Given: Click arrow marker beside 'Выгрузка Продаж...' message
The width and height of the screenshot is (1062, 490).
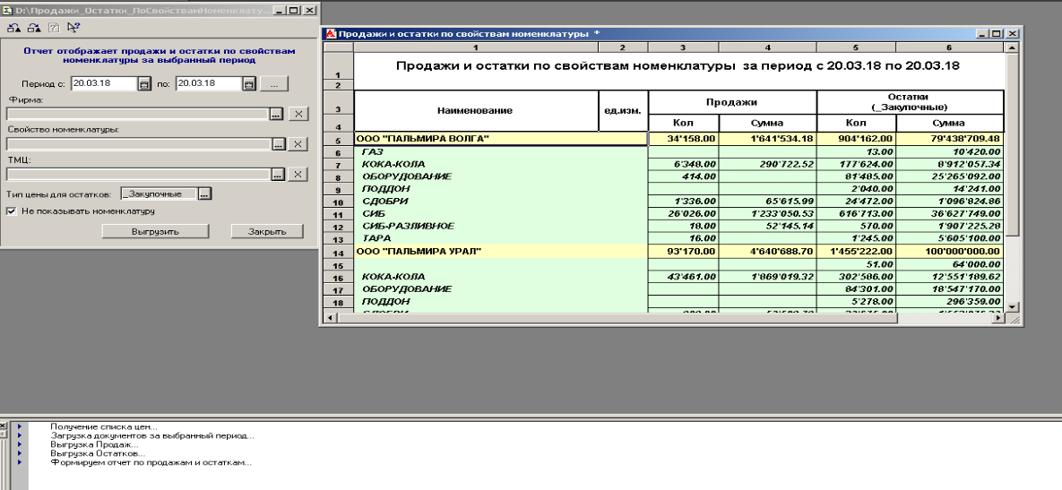Looking at the screenshot, I should coord(19,444).
